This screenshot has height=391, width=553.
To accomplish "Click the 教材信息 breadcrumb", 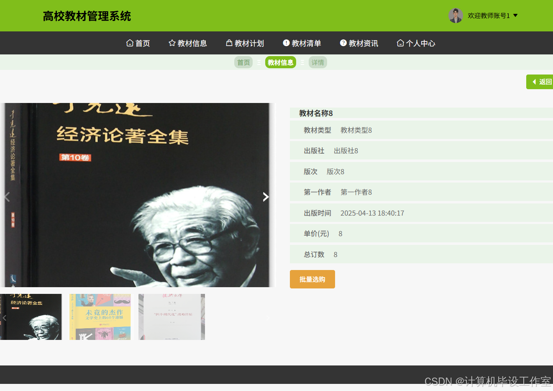I will (x=281, y=62).
